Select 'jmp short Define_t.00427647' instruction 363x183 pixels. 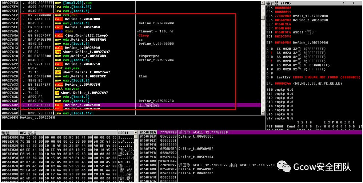[x=83, y=52]
